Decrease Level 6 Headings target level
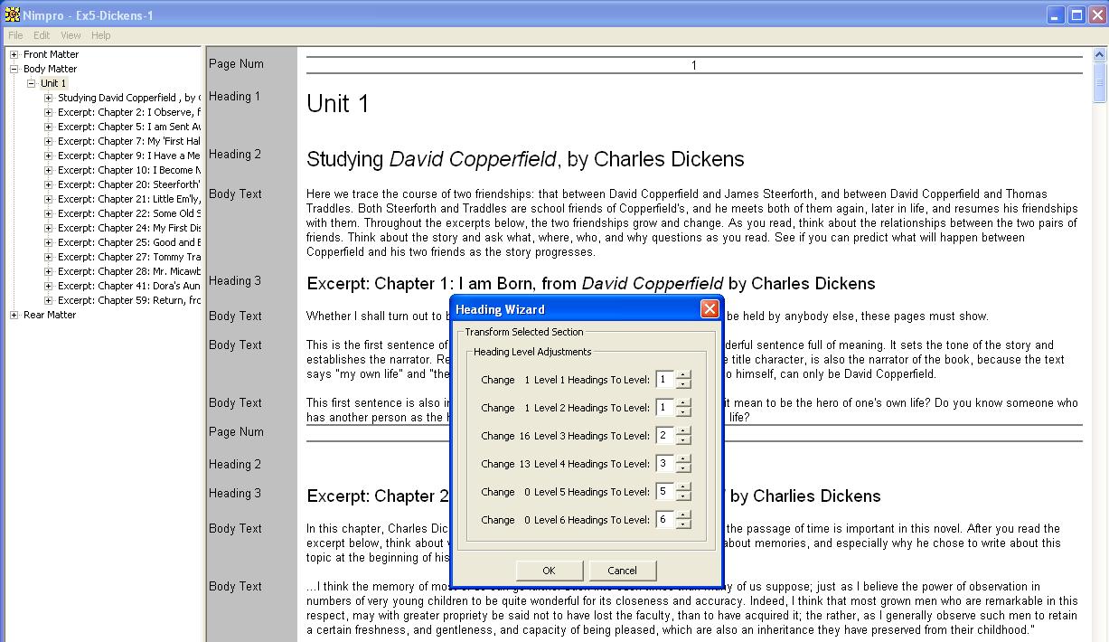 tap(683, 524)
